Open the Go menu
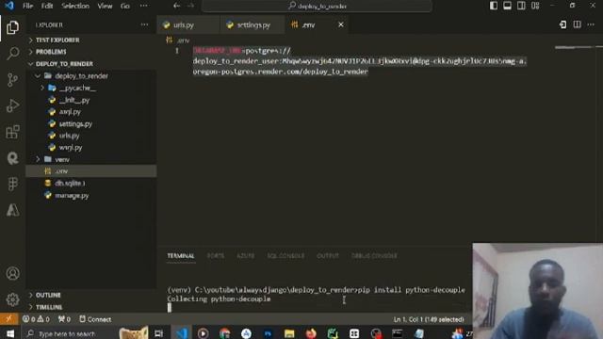Viewport: 603px width, 339px height. (x=125, y=6)
